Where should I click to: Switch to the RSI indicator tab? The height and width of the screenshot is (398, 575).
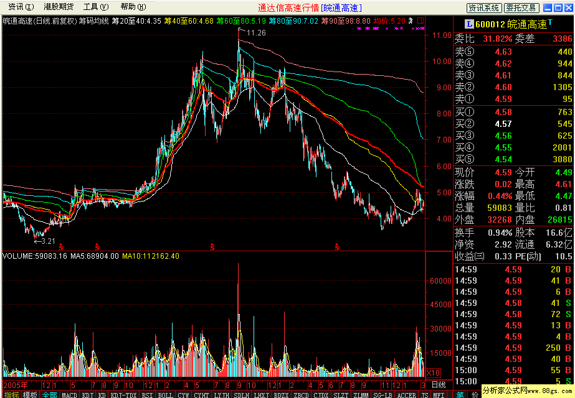pos(147,395)
